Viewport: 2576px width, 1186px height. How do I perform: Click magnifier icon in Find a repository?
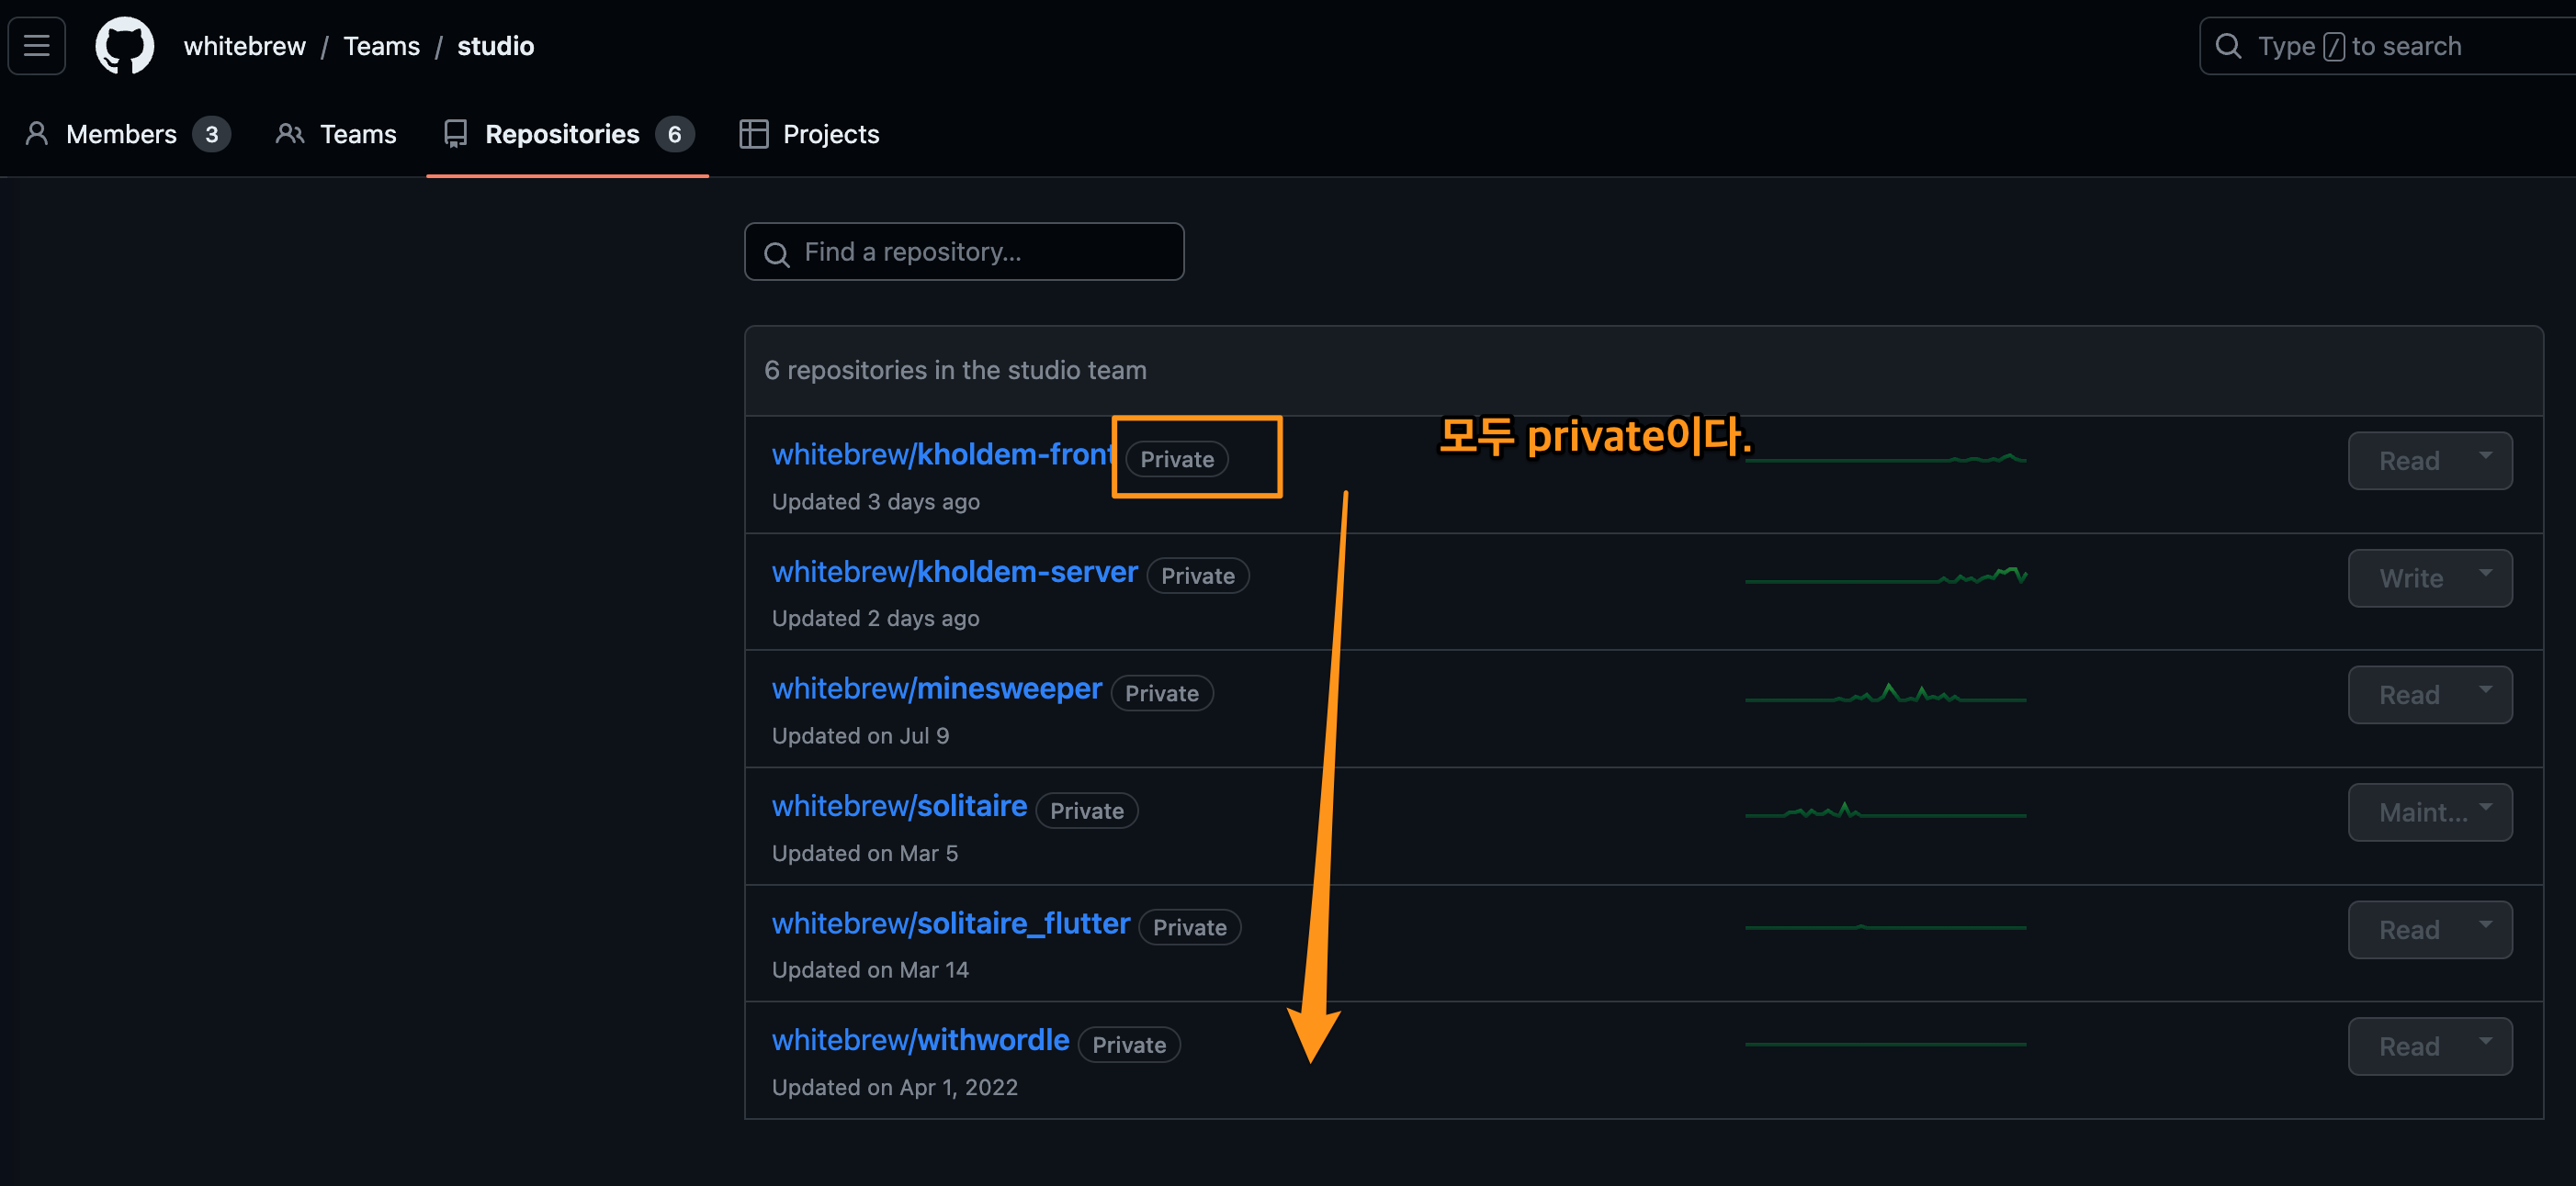(777, 253)
